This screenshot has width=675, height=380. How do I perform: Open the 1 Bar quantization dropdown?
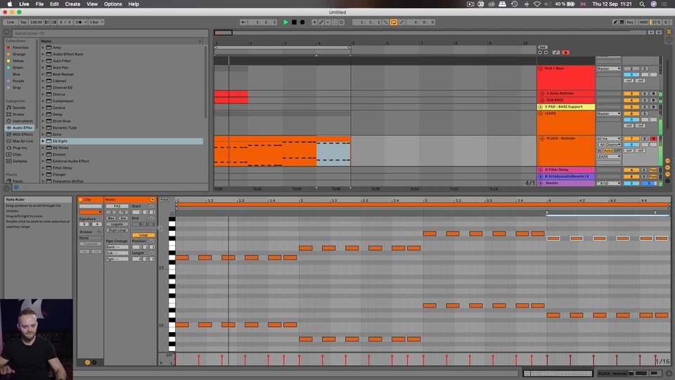96,22
